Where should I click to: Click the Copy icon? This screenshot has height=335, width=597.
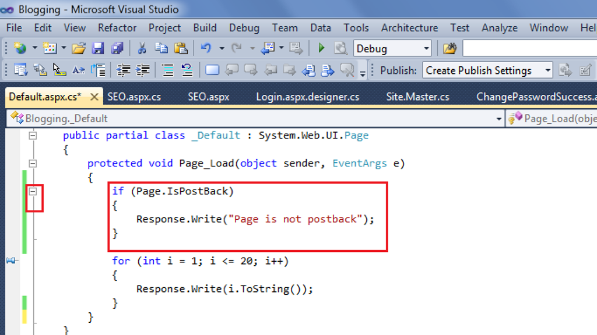pos(161,48)
